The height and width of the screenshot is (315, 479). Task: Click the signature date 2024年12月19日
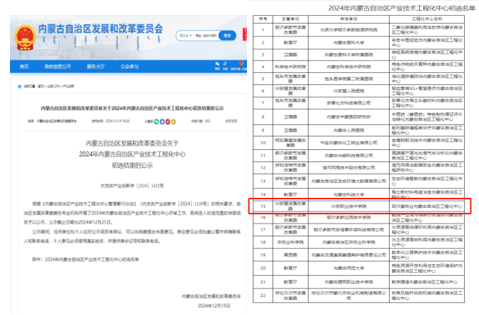pyautogui.click(x=214, y=306)
